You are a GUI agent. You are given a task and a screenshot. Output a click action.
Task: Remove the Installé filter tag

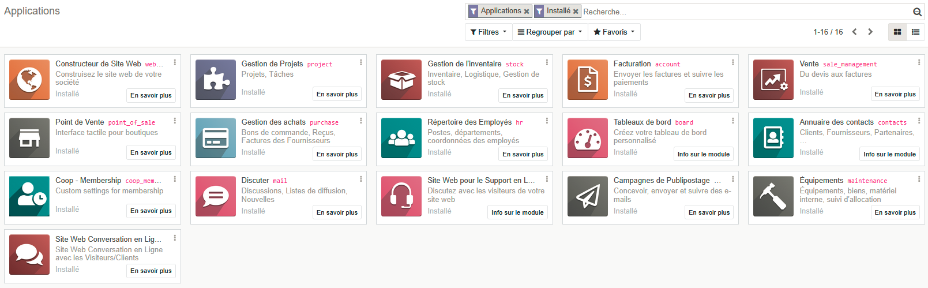(576, 12)
